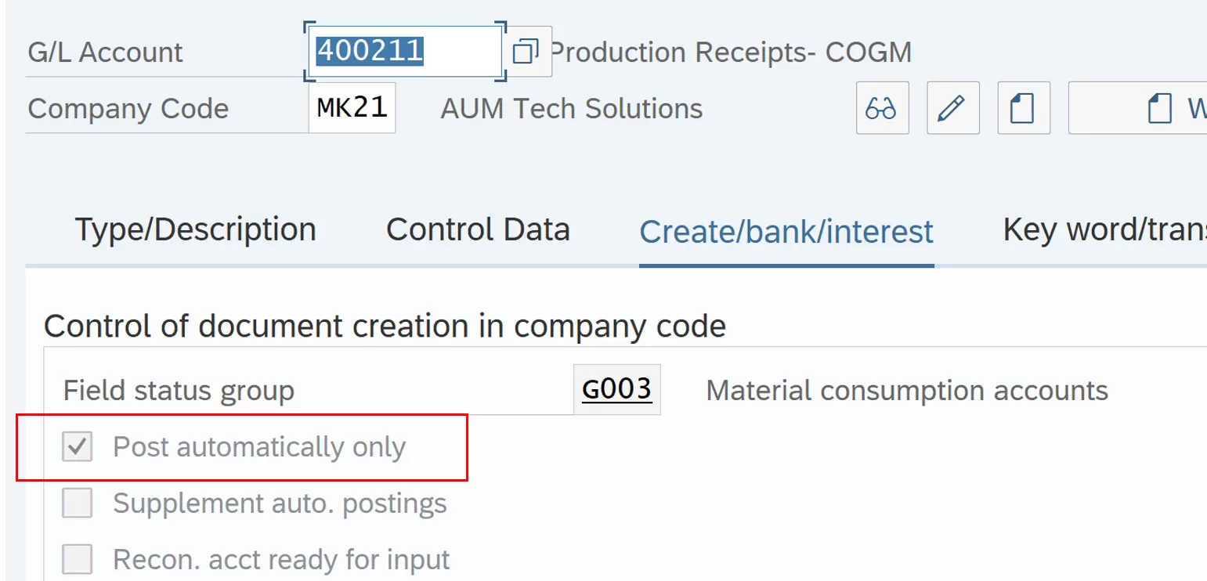Switch to the Control Data tab

point(478,230)
